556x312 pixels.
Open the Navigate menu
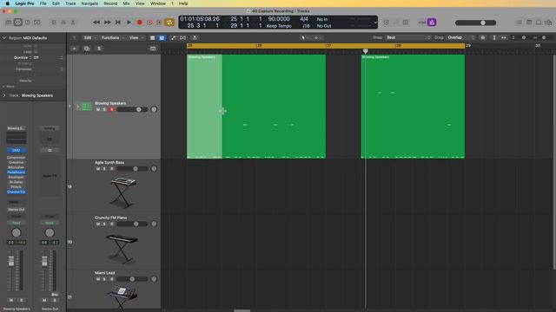pyautogui.click(x=89, y=3)
